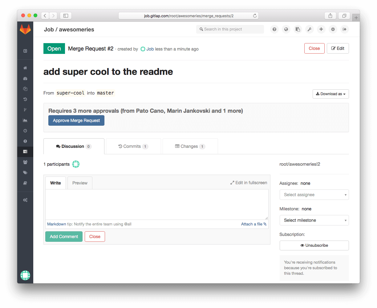Open the tags icon in sidebar

[x=25, y=172]
